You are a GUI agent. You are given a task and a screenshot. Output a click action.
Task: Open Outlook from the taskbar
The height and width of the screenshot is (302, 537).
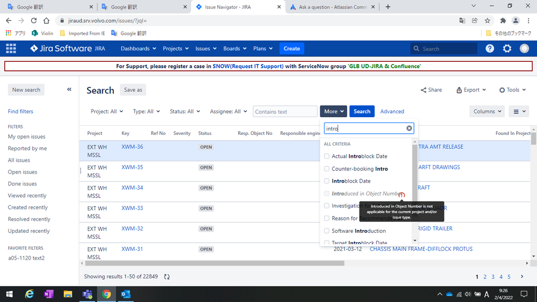coord(126,294)
